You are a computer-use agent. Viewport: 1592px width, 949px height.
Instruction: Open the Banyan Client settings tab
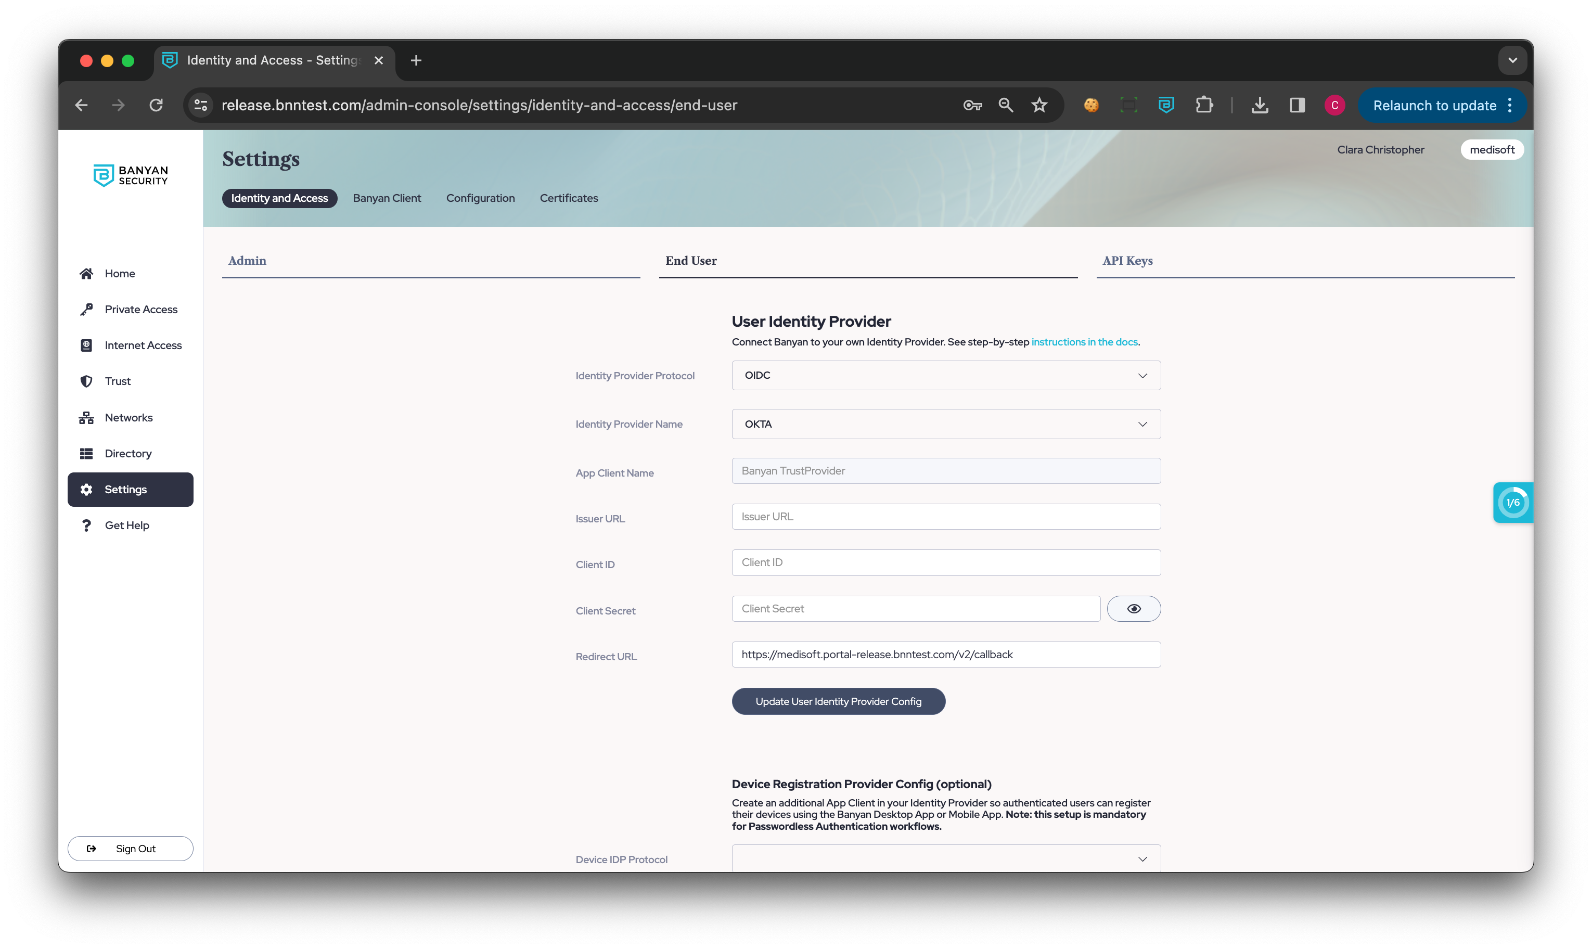387,198
